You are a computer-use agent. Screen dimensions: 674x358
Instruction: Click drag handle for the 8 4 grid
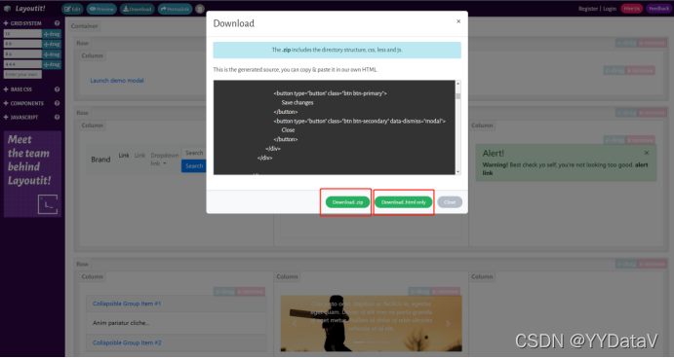[x=52, y=54]
